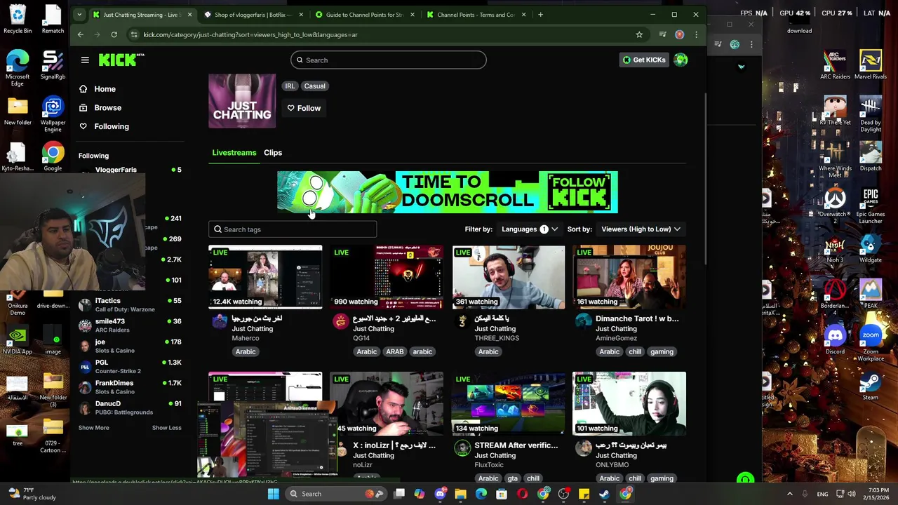Click the gta tag under FluxToxic
Image resolution: width=898 pixels, height=505 pixels.
512,478
